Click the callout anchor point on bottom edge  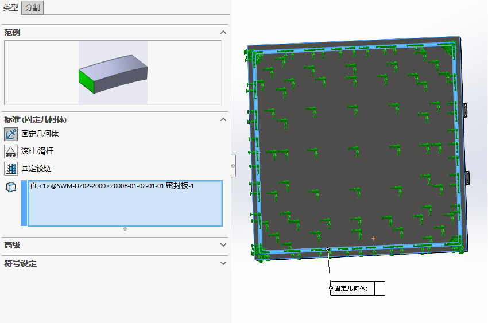tap(327, 250)
